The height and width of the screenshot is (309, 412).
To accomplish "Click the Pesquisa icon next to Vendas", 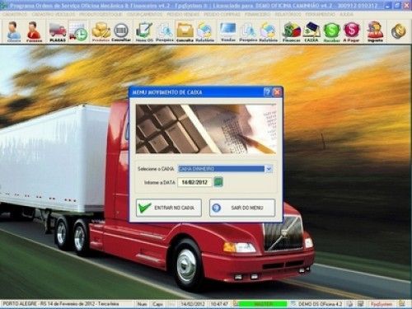I will (248, 31).
